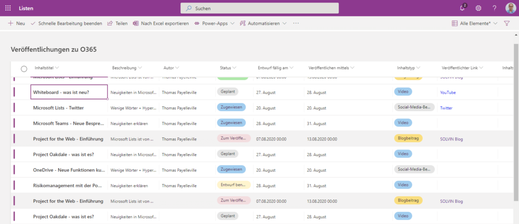Open the help question mark icon
The height and width of the screenshot is (224, 519).
tap(494, 8)
